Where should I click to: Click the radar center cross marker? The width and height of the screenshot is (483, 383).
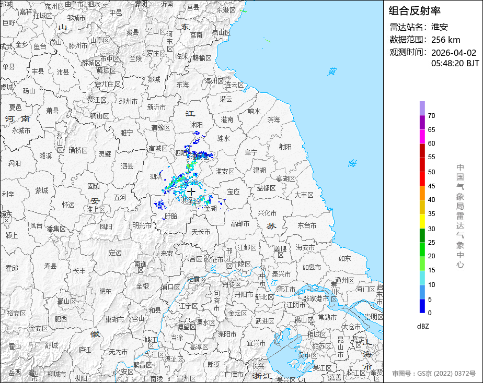pyautogui.click(x=191, y=191)
